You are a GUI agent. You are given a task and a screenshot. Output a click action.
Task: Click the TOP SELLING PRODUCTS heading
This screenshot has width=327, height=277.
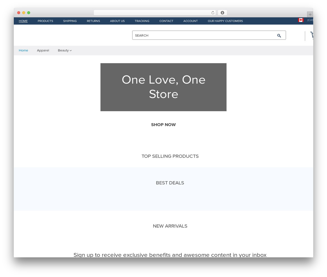170,156
